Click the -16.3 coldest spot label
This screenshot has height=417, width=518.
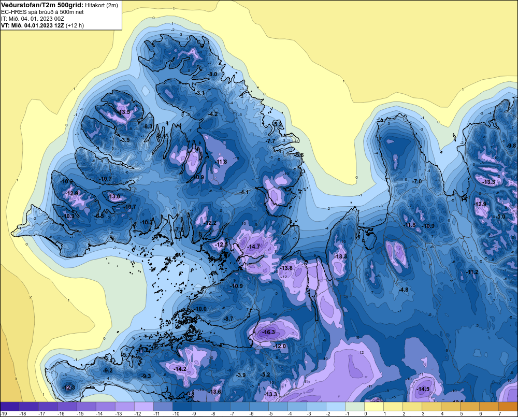(269, 332)
